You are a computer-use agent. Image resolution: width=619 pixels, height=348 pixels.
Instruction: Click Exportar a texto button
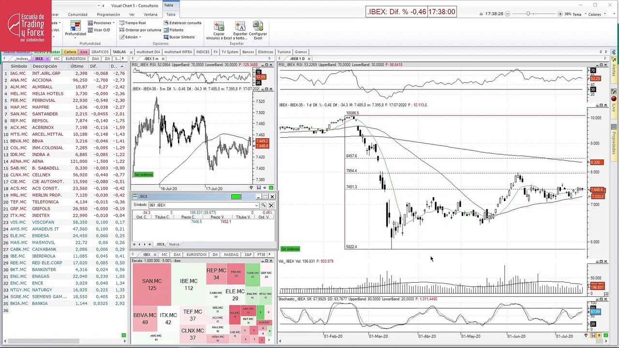pos(240,30)
